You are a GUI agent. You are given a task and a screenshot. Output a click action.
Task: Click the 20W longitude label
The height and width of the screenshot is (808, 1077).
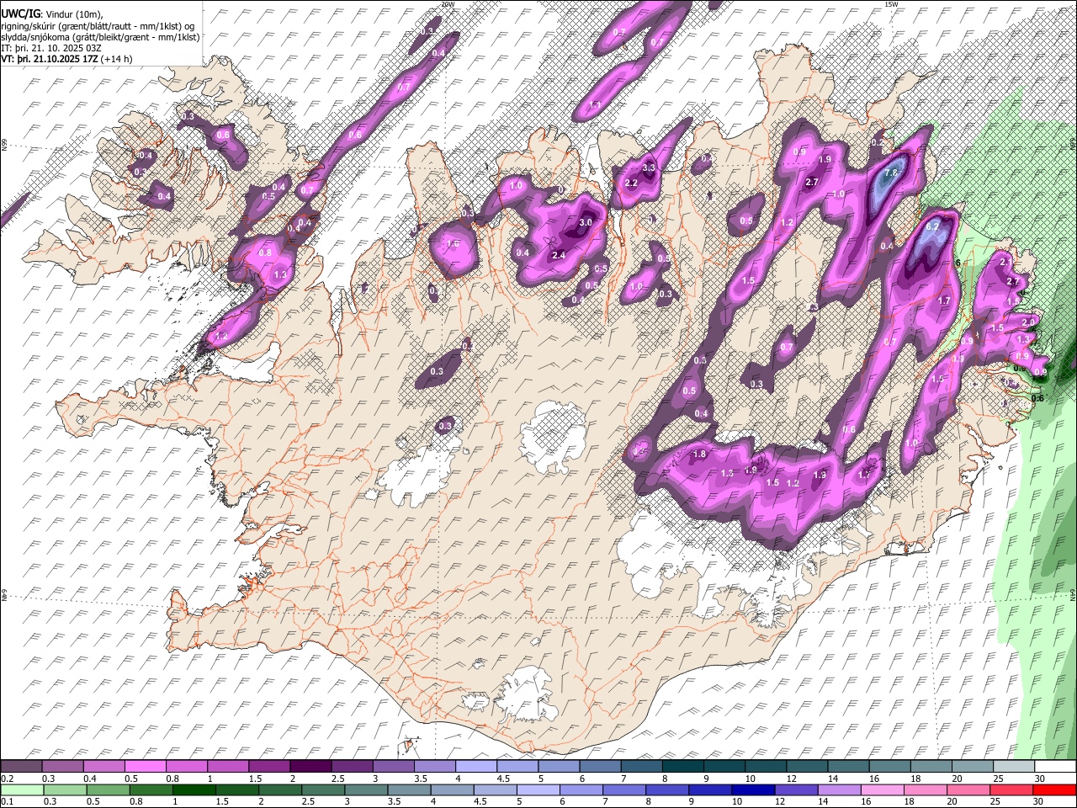448,4
